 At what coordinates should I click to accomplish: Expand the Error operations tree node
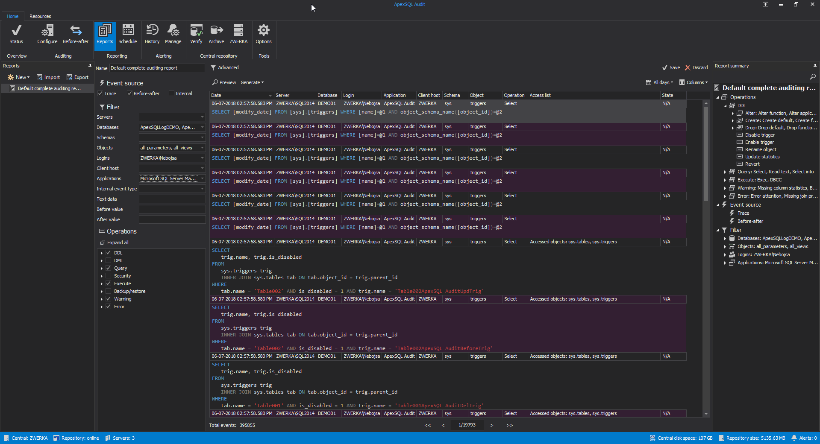pos(102,307)
